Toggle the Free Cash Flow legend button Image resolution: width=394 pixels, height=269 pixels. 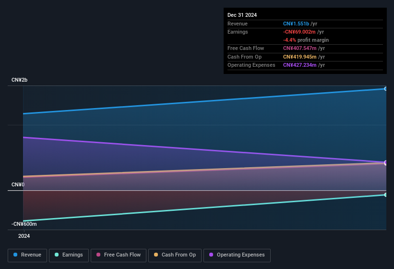click(119, 255)
